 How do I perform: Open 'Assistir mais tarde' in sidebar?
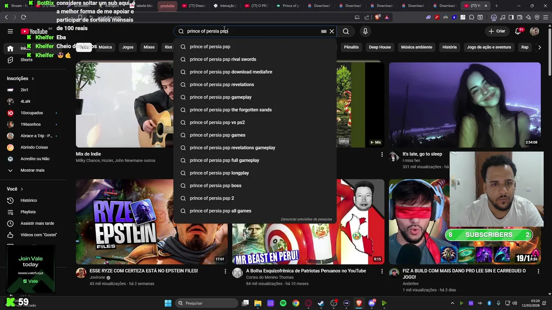[x=32, y=223]
